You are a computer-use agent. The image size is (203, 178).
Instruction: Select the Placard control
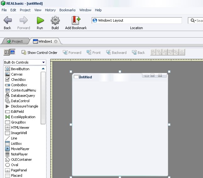tap(14, 175)
